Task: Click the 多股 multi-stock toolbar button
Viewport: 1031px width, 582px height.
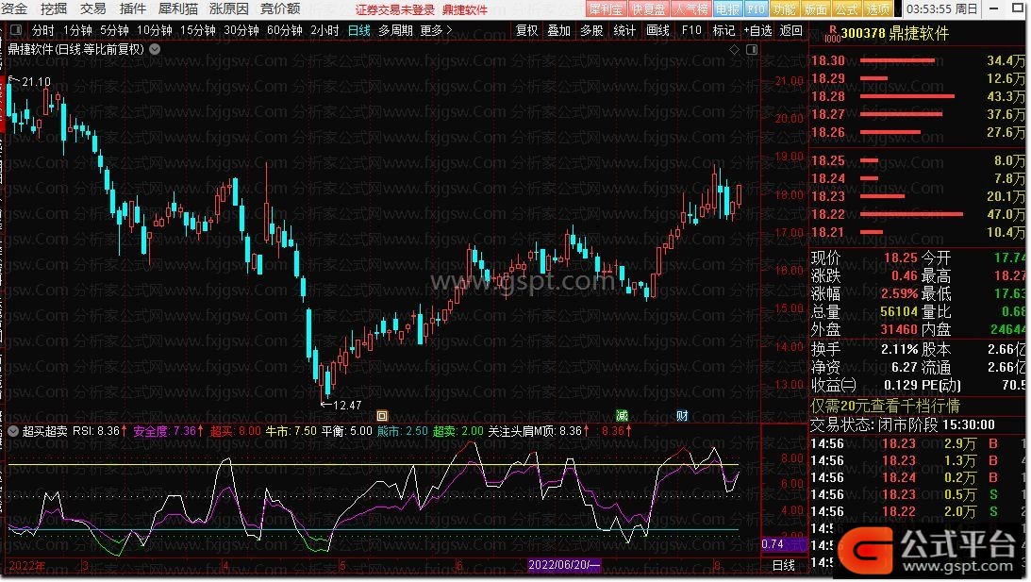Action: 591,31
